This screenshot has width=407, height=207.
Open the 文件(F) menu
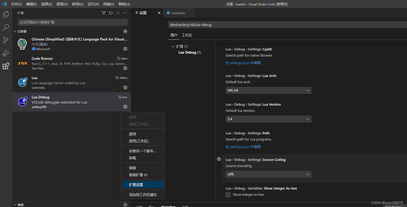(16, 4)
